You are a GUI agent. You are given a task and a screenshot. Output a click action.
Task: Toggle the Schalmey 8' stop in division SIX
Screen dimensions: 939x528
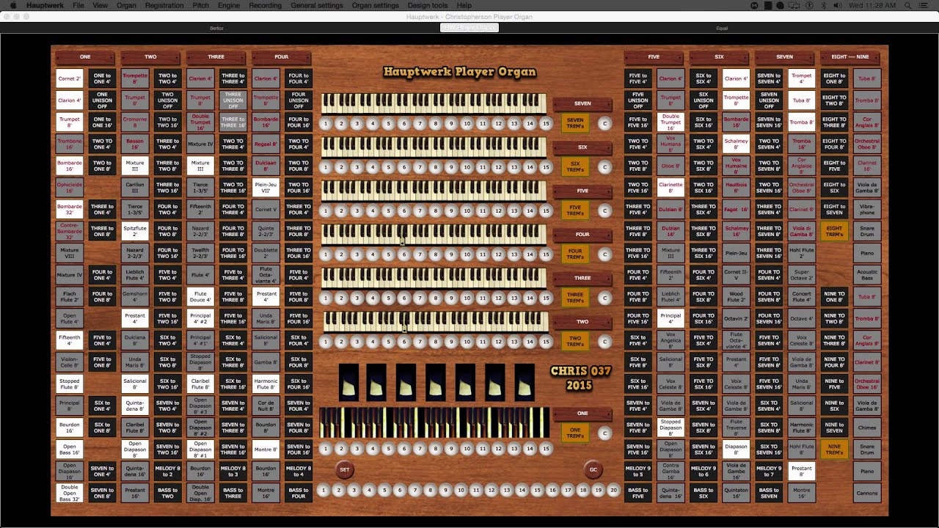click(737, 144)
